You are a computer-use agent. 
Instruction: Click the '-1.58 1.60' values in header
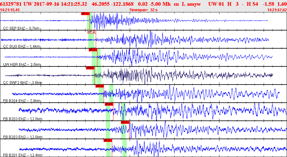tap(275, 4)
